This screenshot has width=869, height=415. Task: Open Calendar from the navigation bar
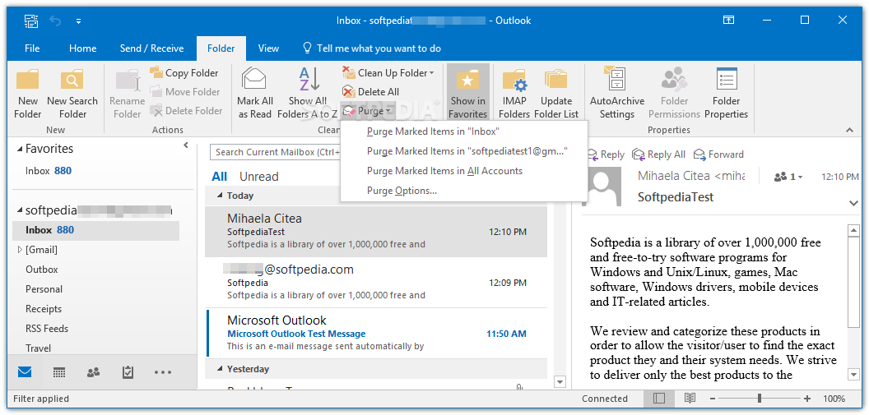click(59, 372)
